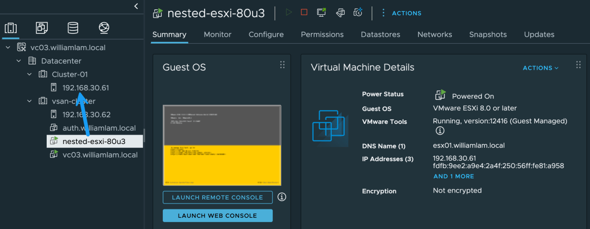Collapse the left navigation panel
Screen dimensions: 590x229
coord(136,6)
